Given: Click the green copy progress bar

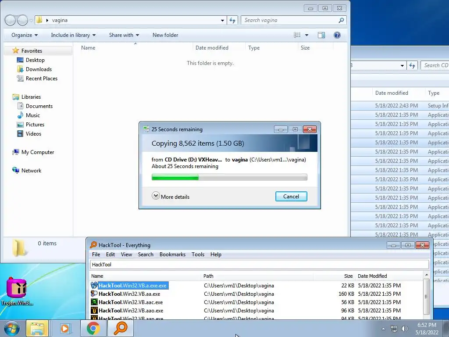Looking at the screenshot, I should pos(229,177).
